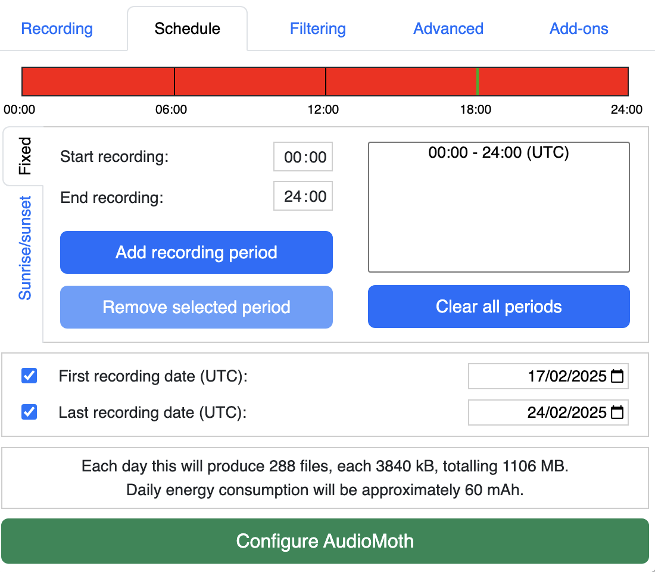Click Remove selected period button
This screenshot has height=572, width=655.
pyautogui.click(x=196, y=307)
